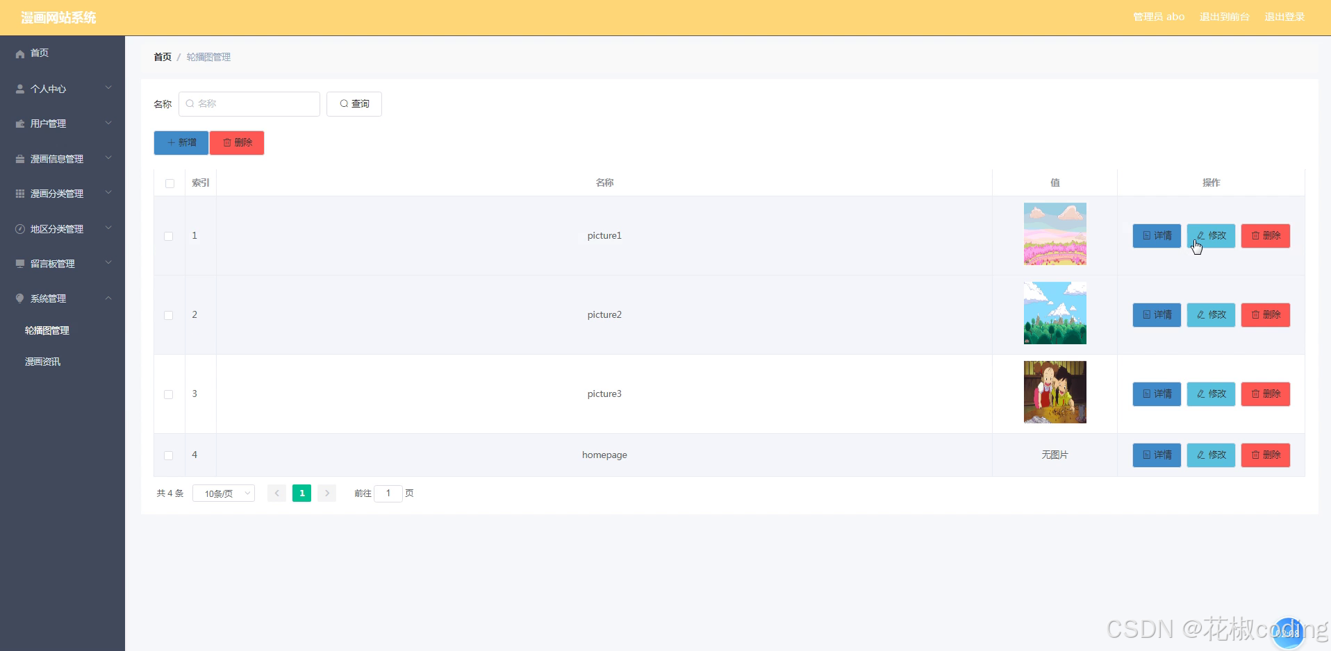This screenshot has height=651, width=1331.
Task: Open picture2's blue sky thumbnail
Action: point(1055,313)
